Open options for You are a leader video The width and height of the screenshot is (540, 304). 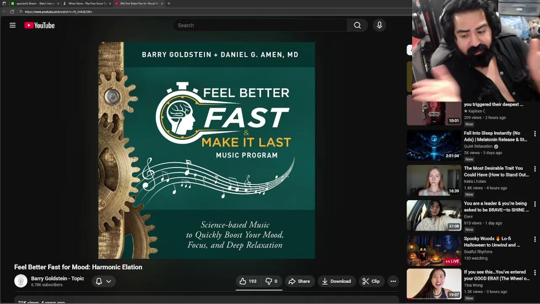tap(535, 204)
